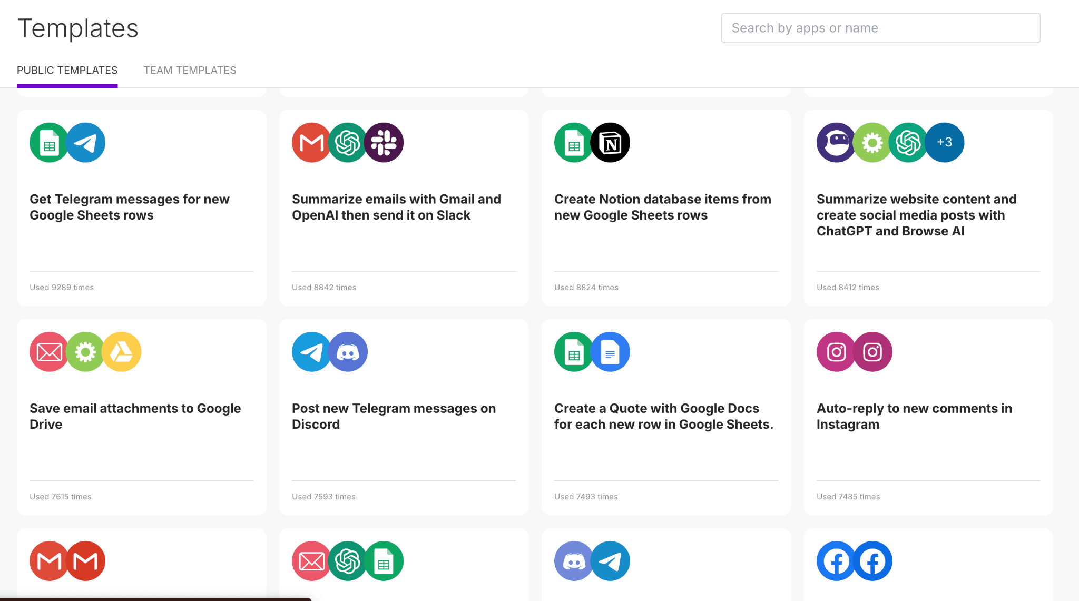Image resolution: width=1079 pixels, height=601 pixels.
Task: Click the Search by apps or name field
Action: click(x=880, y=28)
